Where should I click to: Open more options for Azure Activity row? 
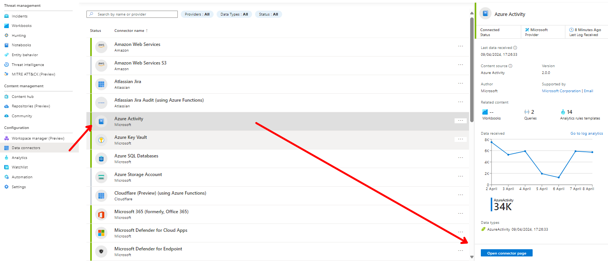pyautogui.click(x=461, y=121)
